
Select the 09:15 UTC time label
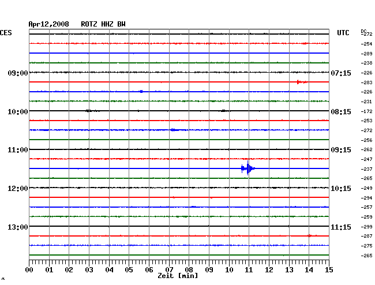(x=341, y=150)
